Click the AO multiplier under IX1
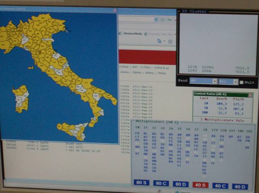 point(231,136)
